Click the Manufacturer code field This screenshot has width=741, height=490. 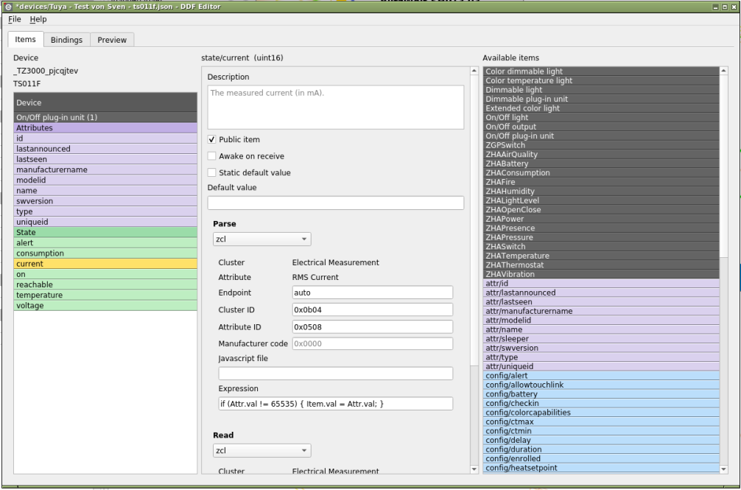tap(373, 344)
